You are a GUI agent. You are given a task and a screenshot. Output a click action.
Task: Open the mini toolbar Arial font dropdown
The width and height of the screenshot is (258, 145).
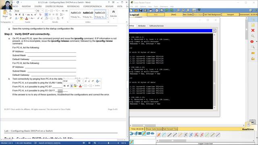pos(76,81)
